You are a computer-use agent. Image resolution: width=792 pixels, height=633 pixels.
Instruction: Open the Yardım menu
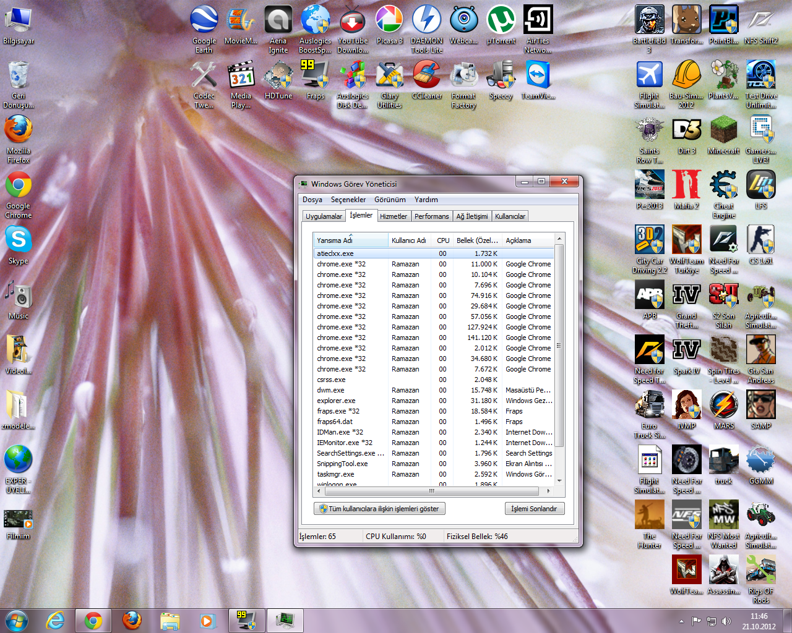click(x=426, y=200)
